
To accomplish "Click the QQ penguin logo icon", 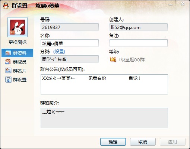I will point(6,6).
